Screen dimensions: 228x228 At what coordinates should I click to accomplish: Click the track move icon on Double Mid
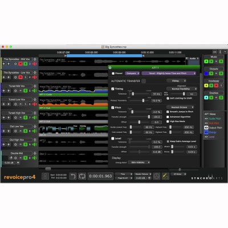[x=11, y=158]
